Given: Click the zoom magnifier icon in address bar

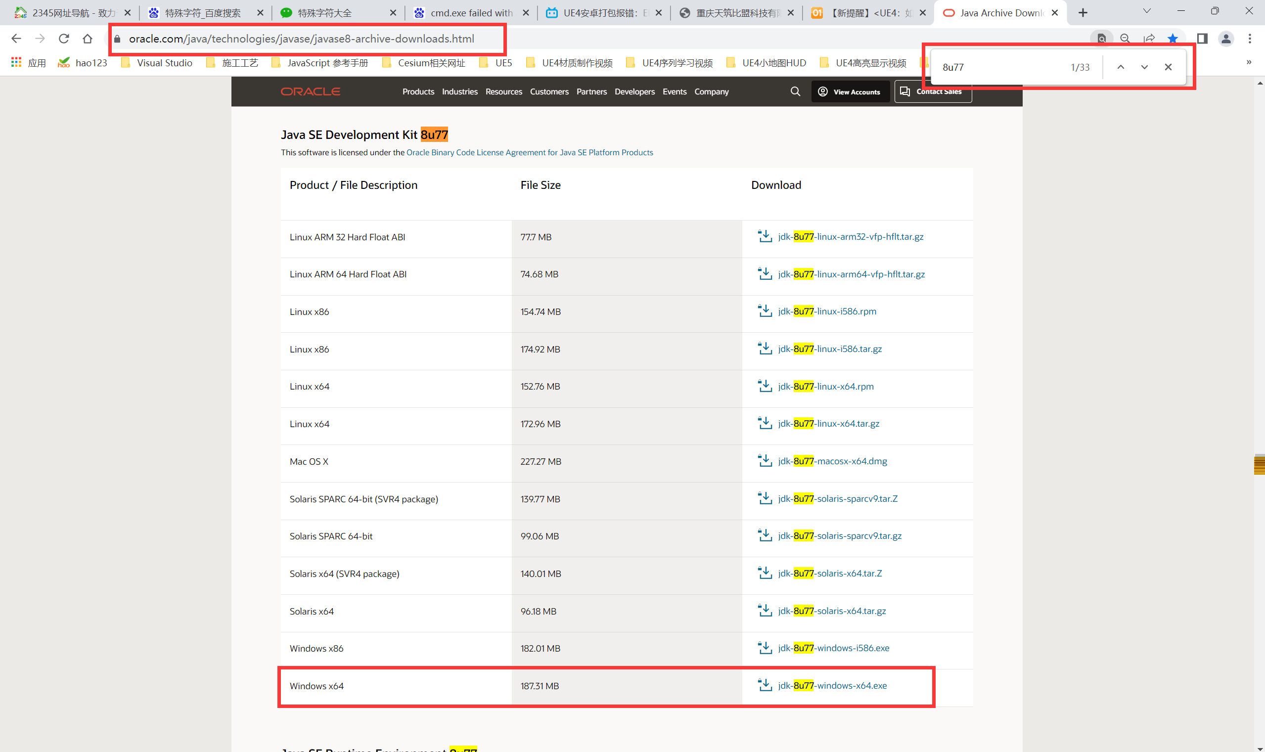Looking at the screenshot, I should 1125,39.
